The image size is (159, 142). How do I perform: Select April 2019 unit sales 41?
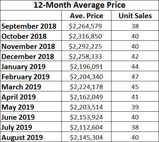[135, 97]
